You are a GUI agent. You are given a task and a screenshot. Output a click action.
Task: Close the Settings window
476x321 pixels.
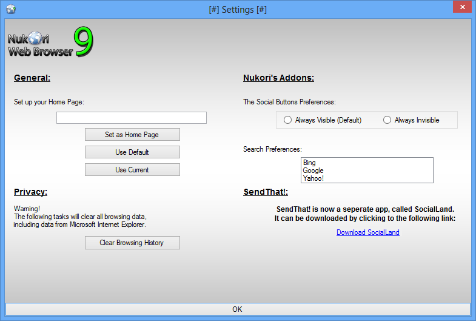(x=462, y=7)
